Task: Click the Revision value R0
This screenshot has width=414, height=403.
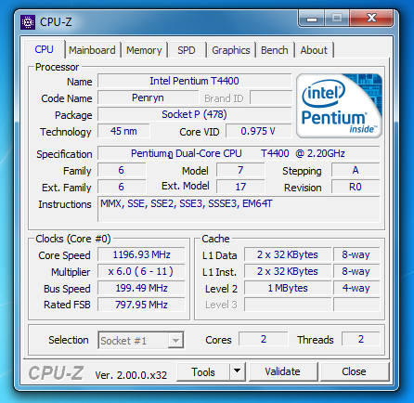Action: coord(356,187)
